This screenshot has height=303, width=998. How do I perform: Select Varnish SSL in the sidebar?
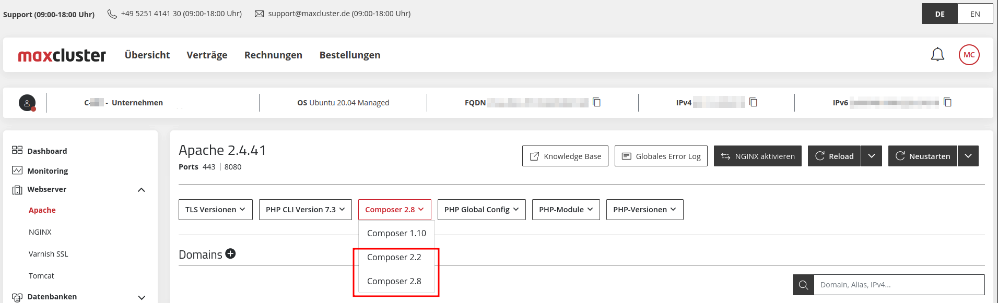click(49, 253)
